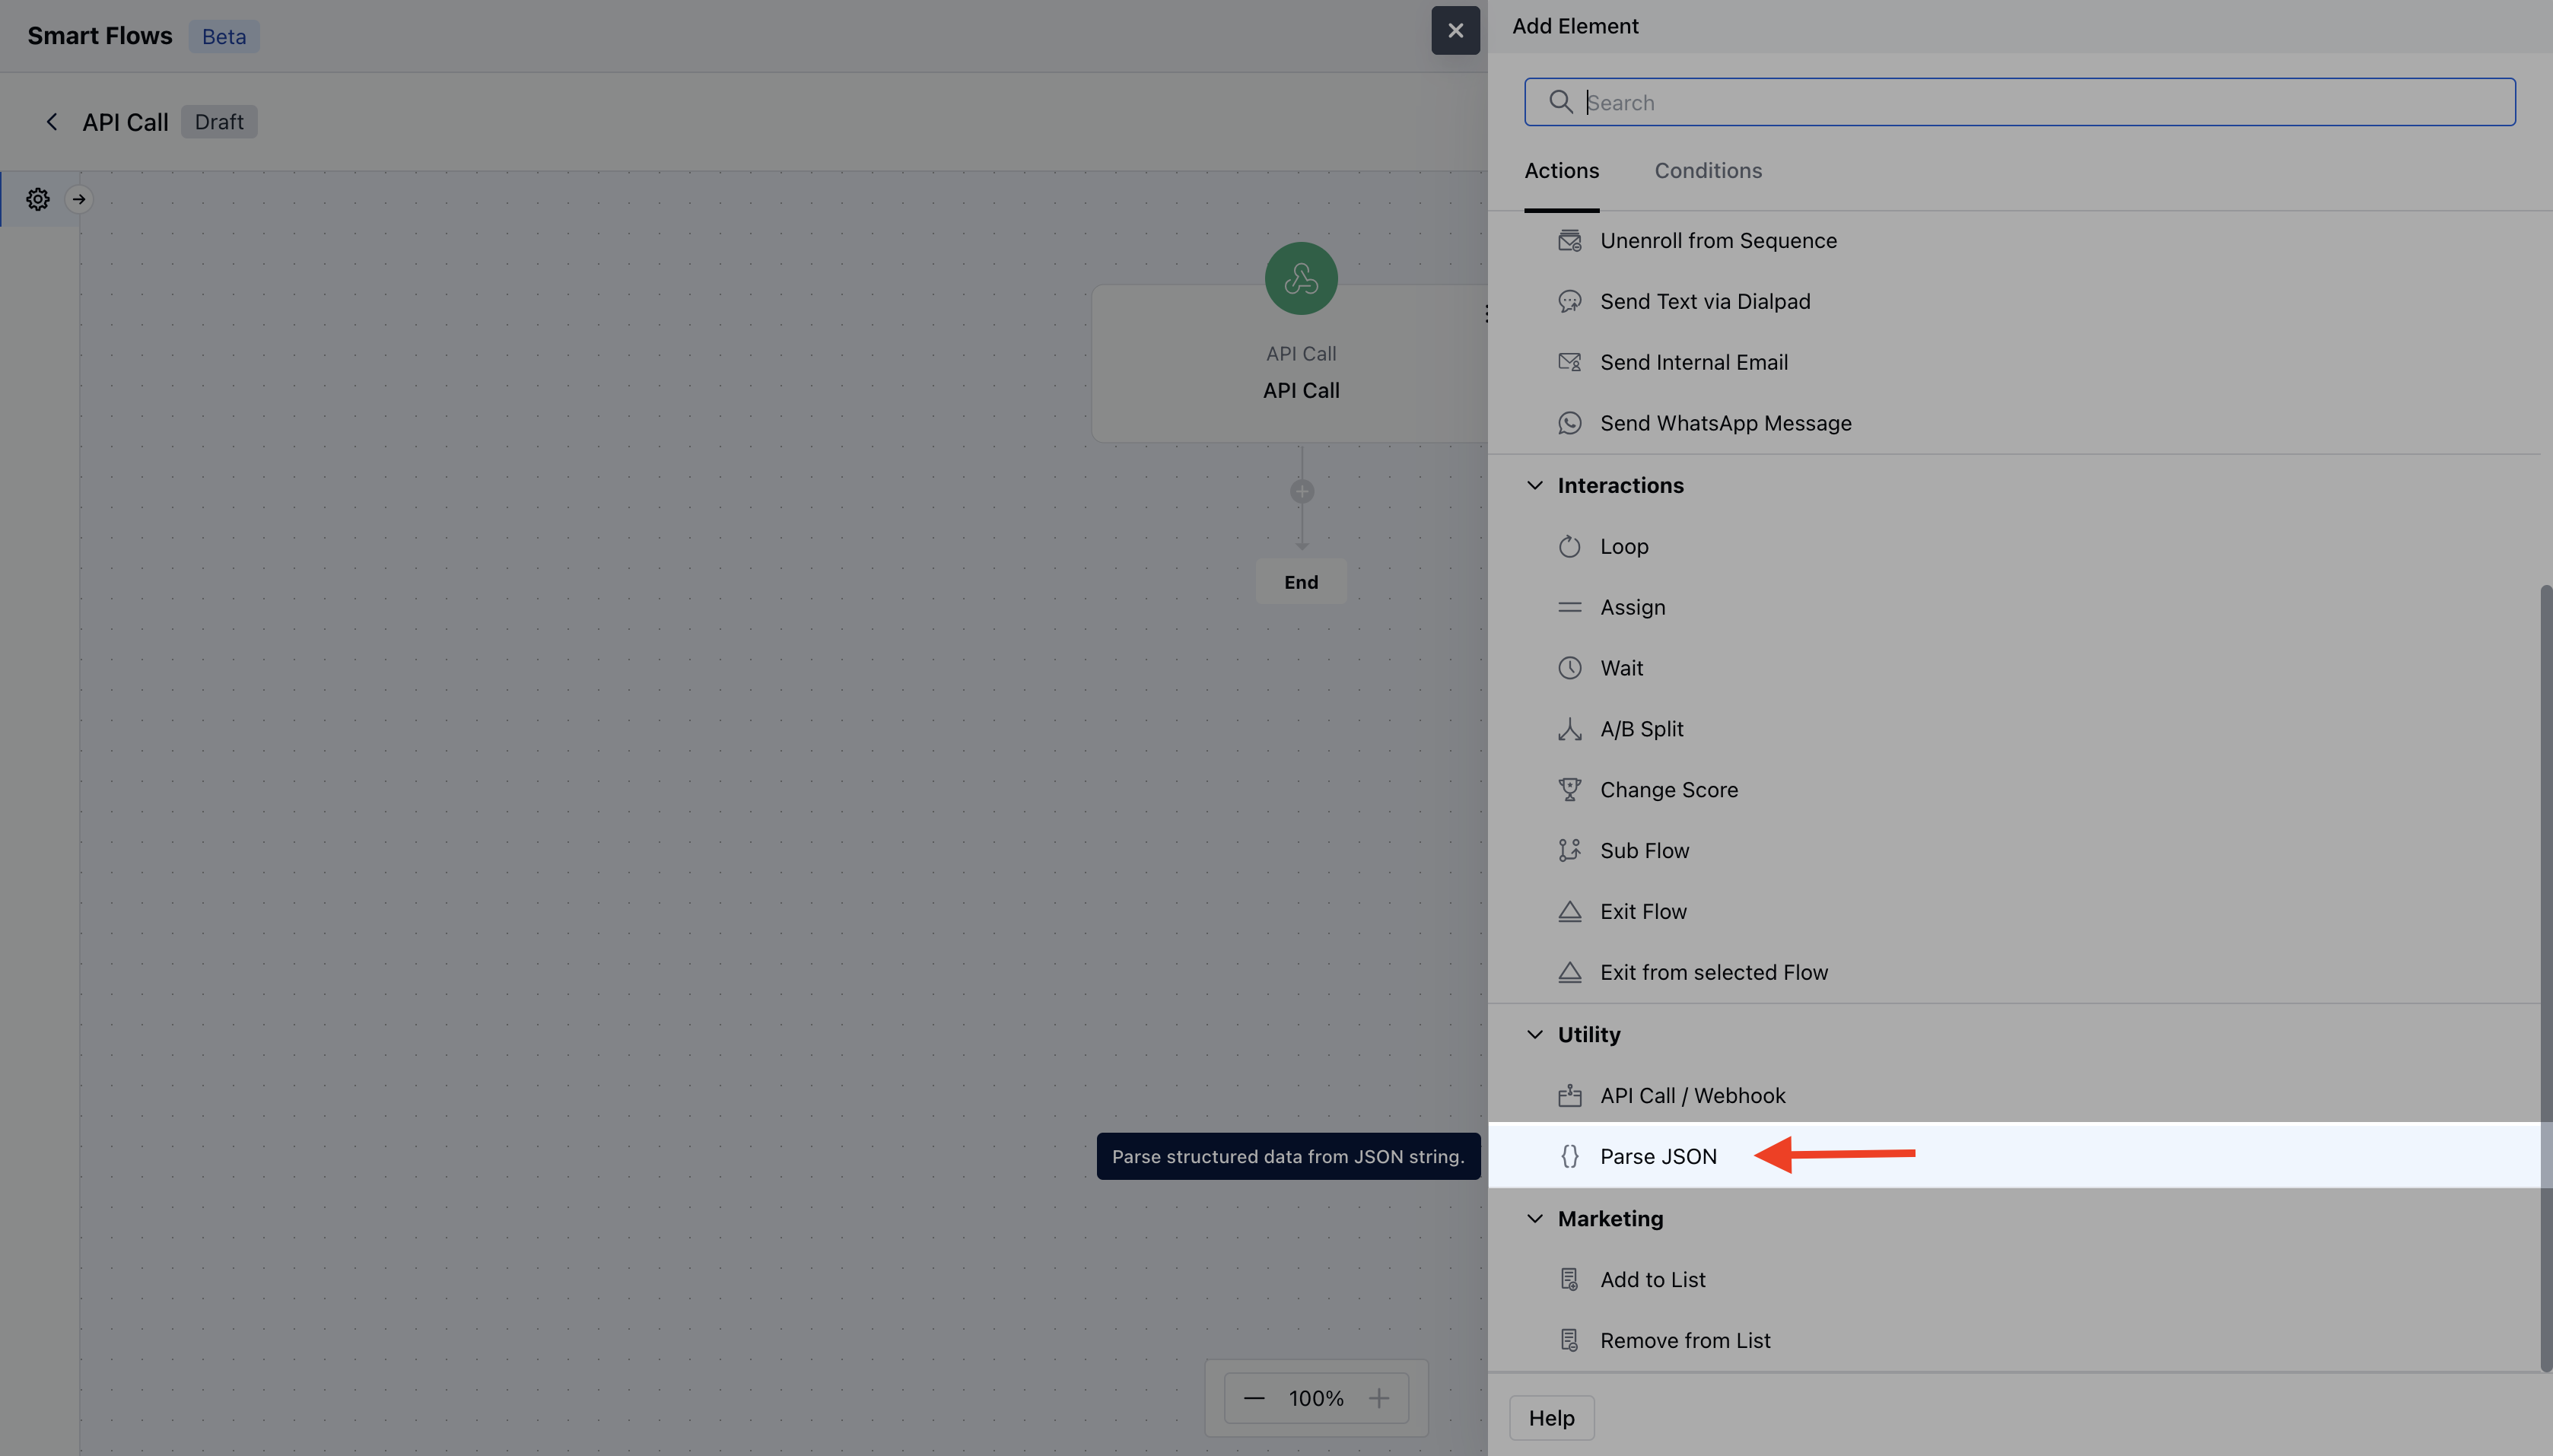Collapse the Marketing section
2553x1456 pixels.
[x=1534, y=1218]
